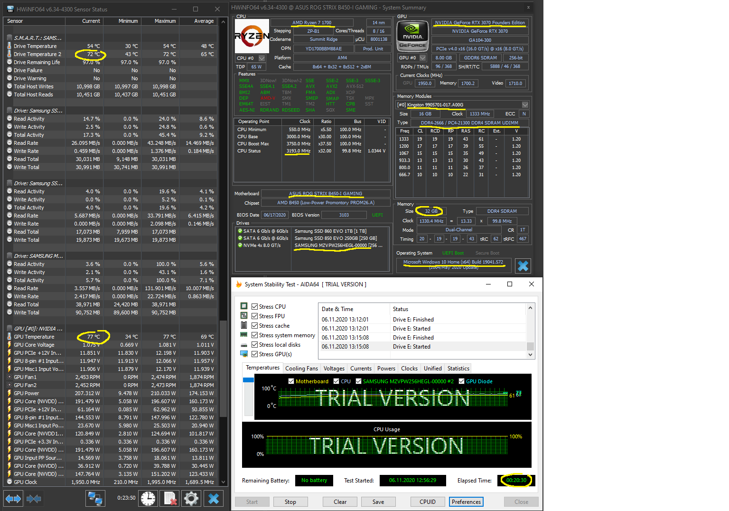Click the cache chip icon beside Stress cache
Viewport: 729px width, 511px height.
(x=244, y=325)
